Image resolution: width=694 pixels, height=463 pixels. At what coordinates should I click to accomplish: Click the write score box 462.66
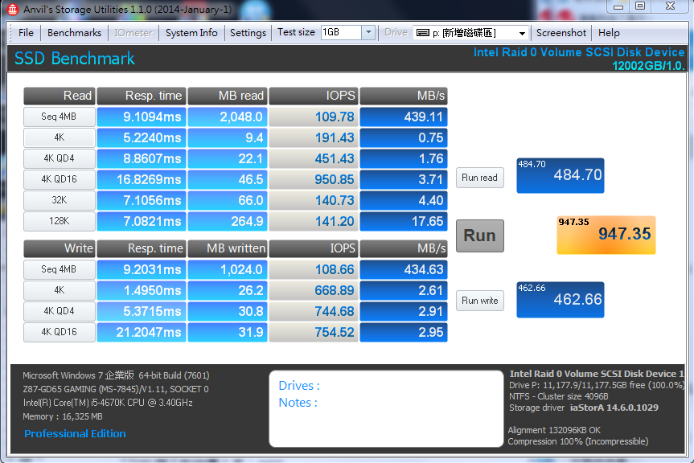(x=560, y=300)
